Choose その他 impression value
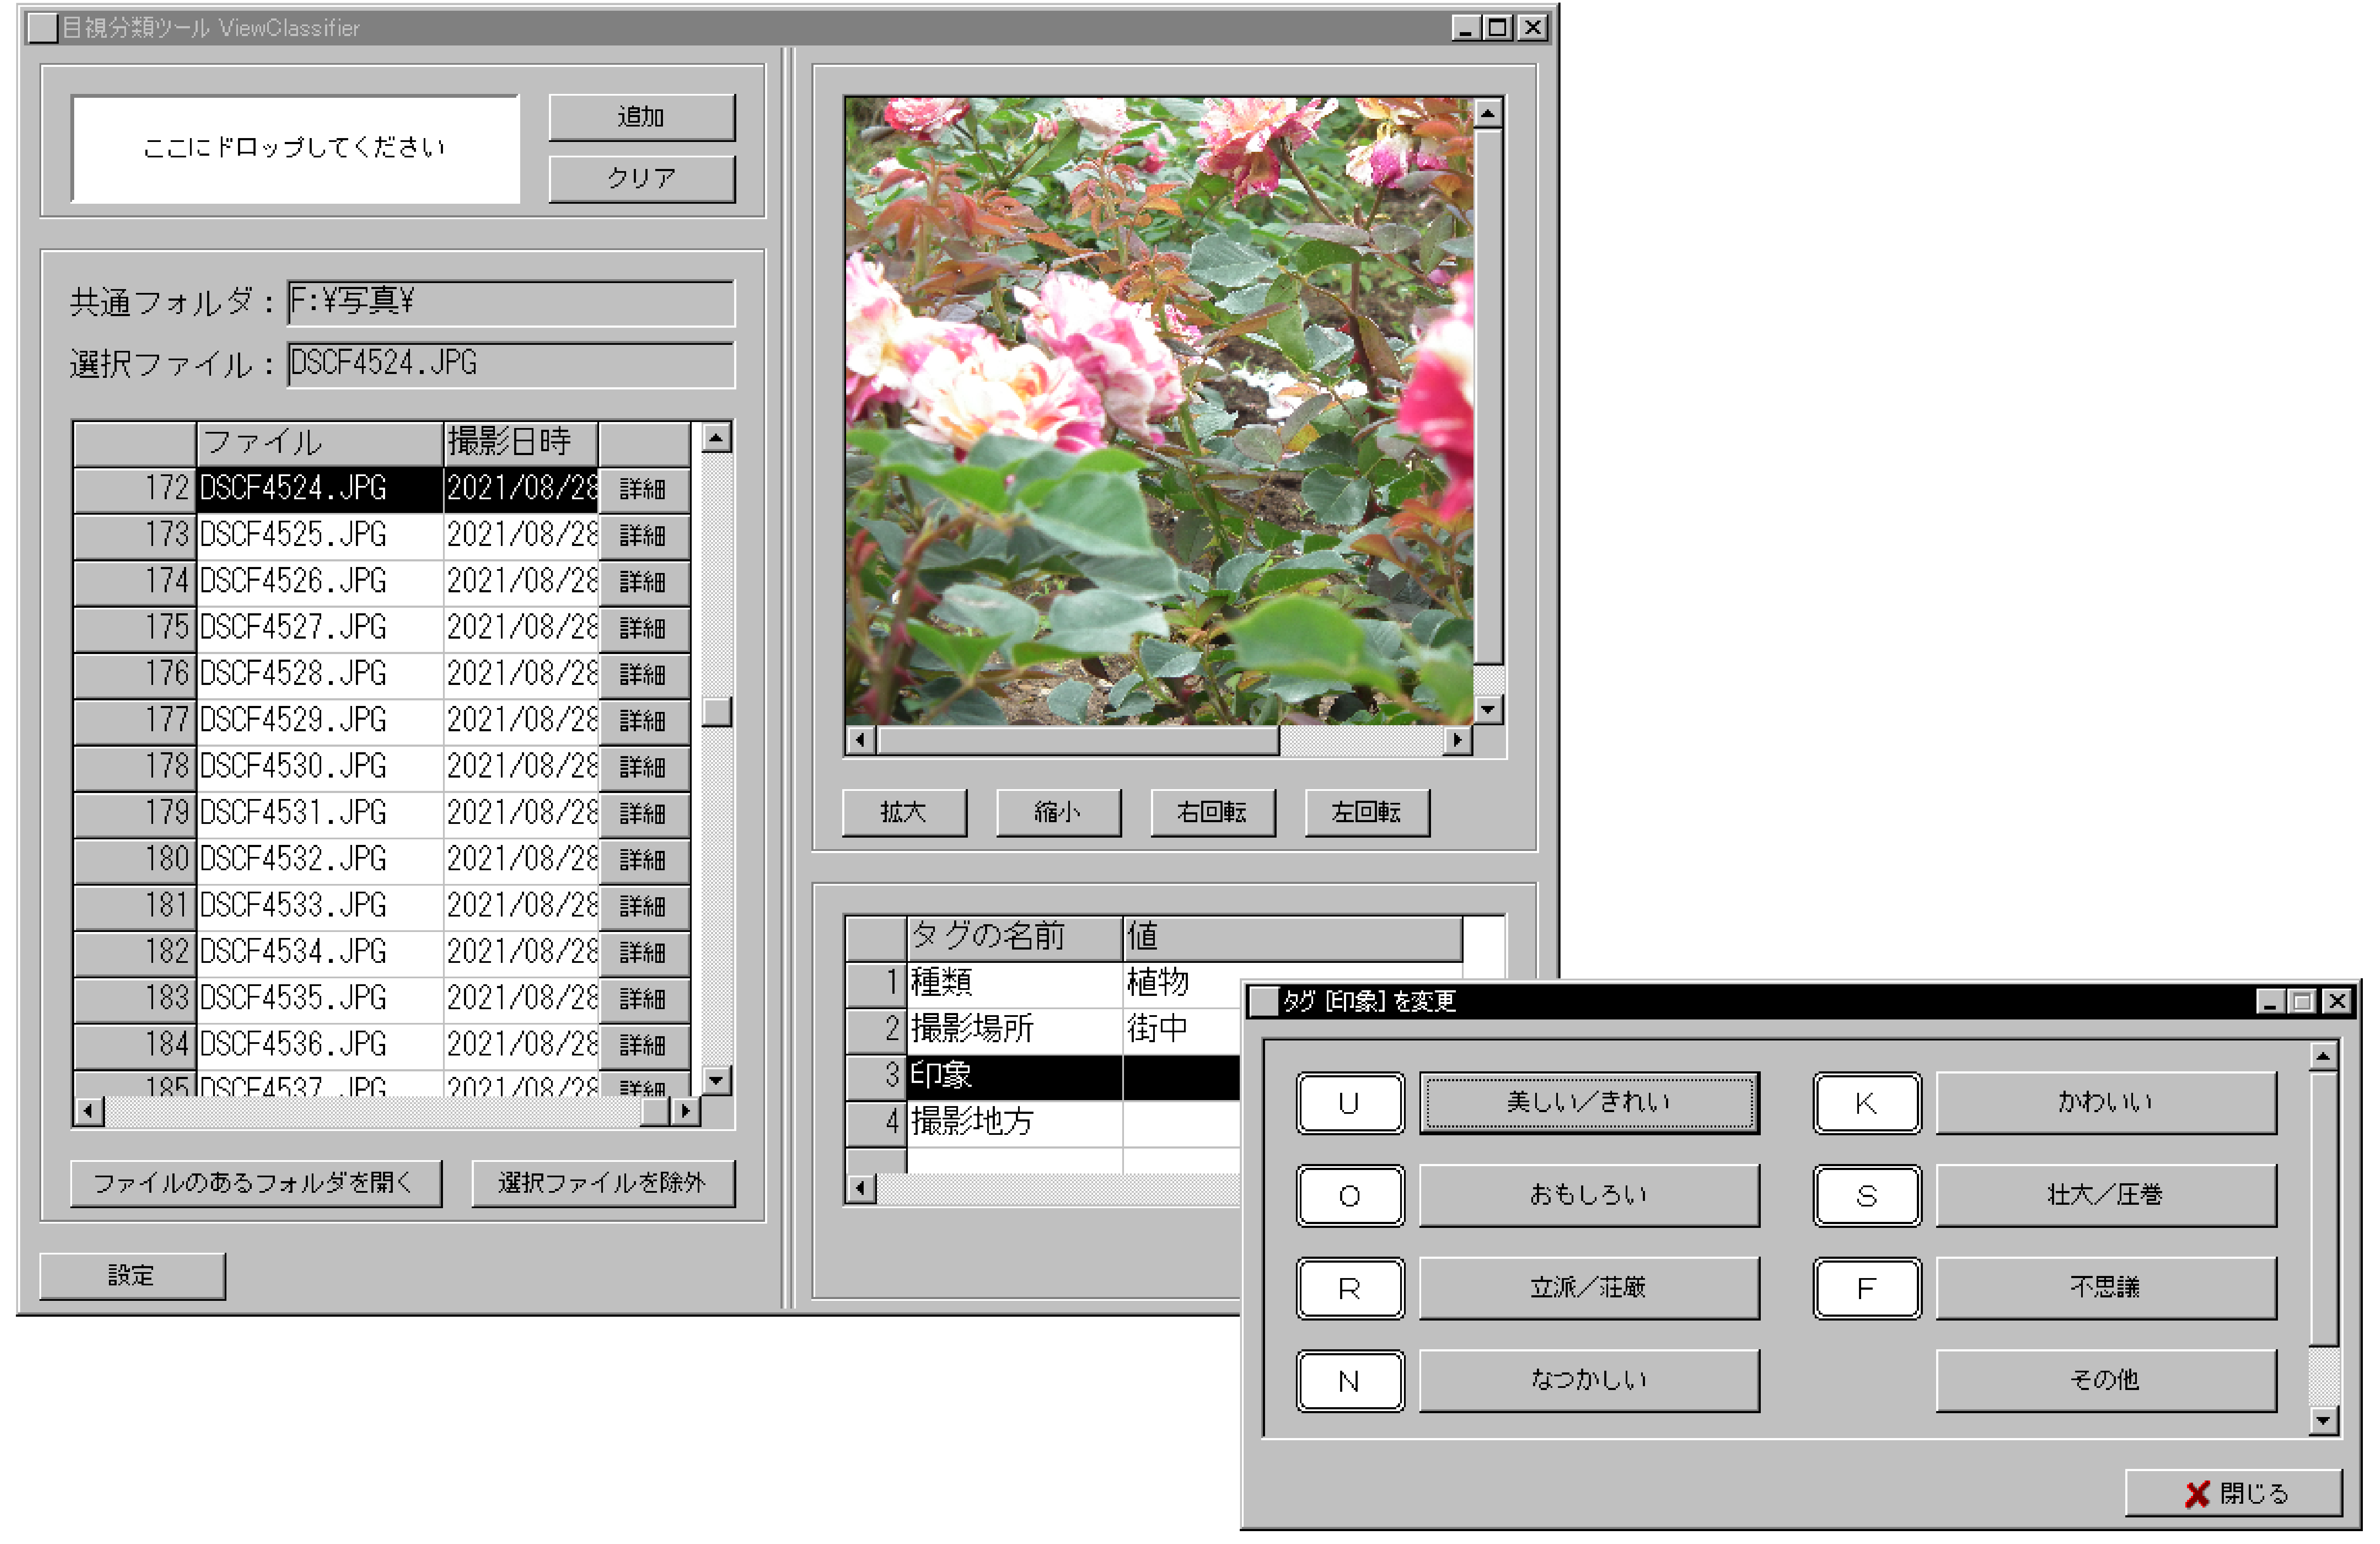 click(2106, 1382)
